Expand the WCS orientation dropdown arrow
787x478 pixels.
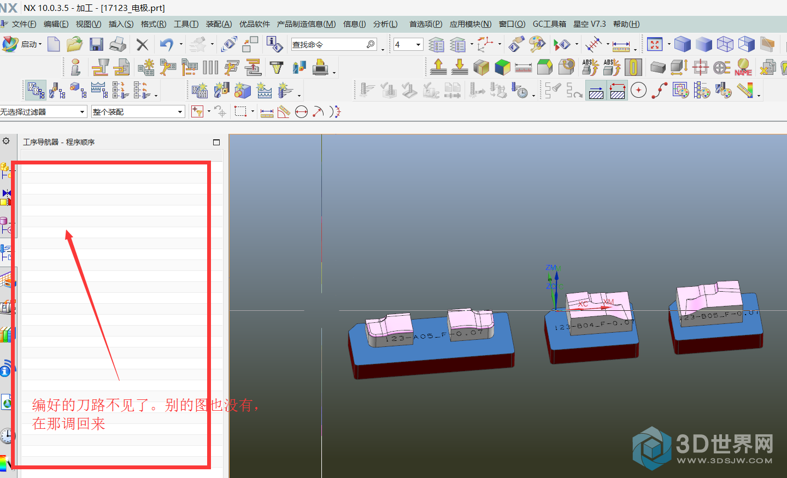(500, 44)
